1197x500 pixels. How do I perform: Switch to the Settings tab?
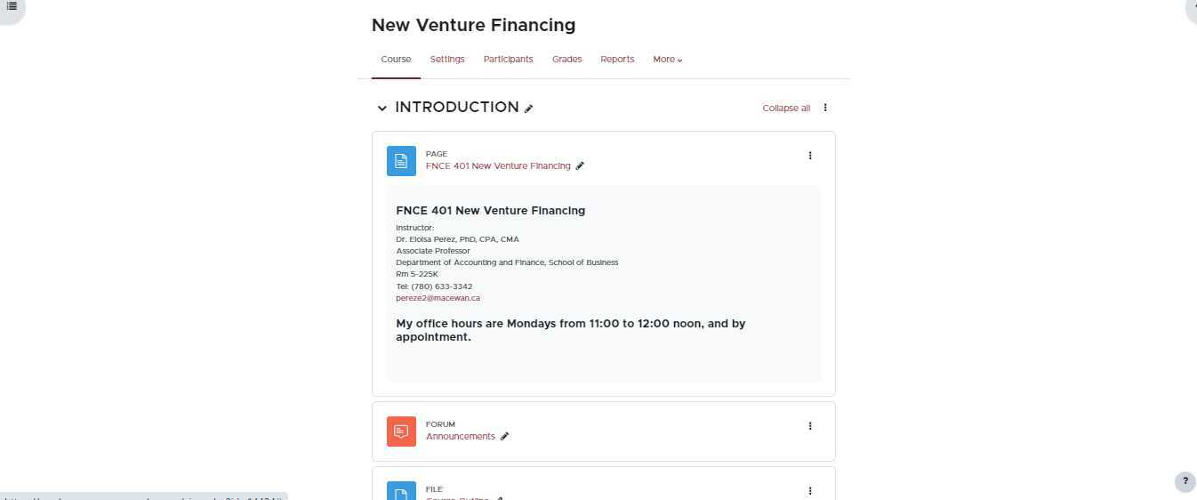[446, 60]
